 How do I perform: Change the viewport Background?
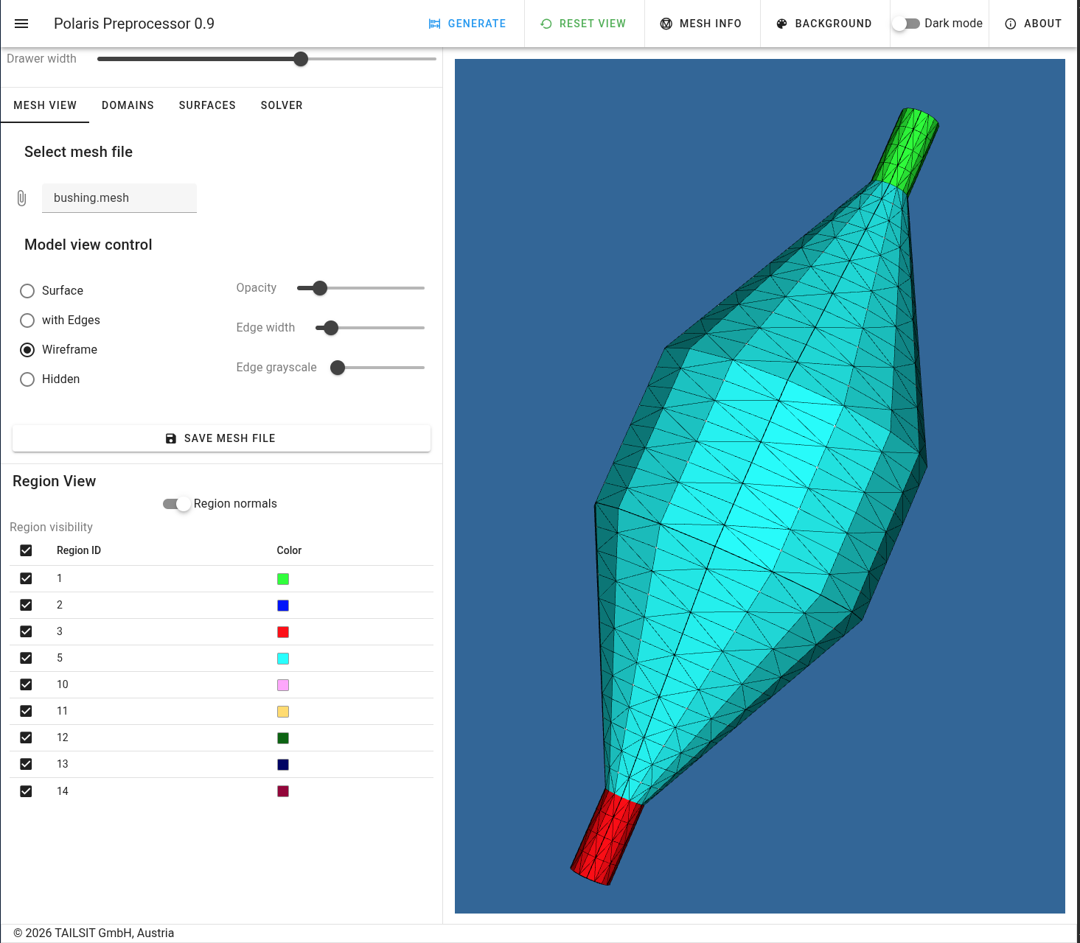(x=824, y=24)
